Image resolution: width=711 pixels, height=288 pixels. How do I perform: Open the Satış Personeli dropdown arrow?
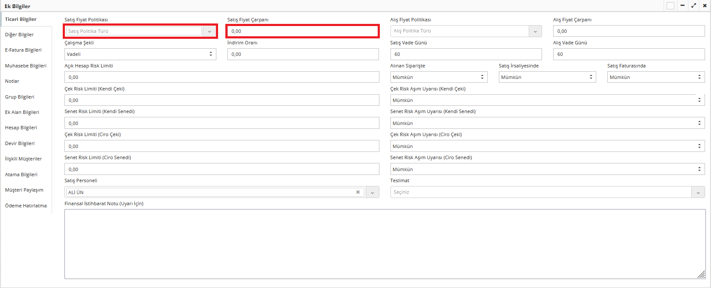click(x=372, y=192)
